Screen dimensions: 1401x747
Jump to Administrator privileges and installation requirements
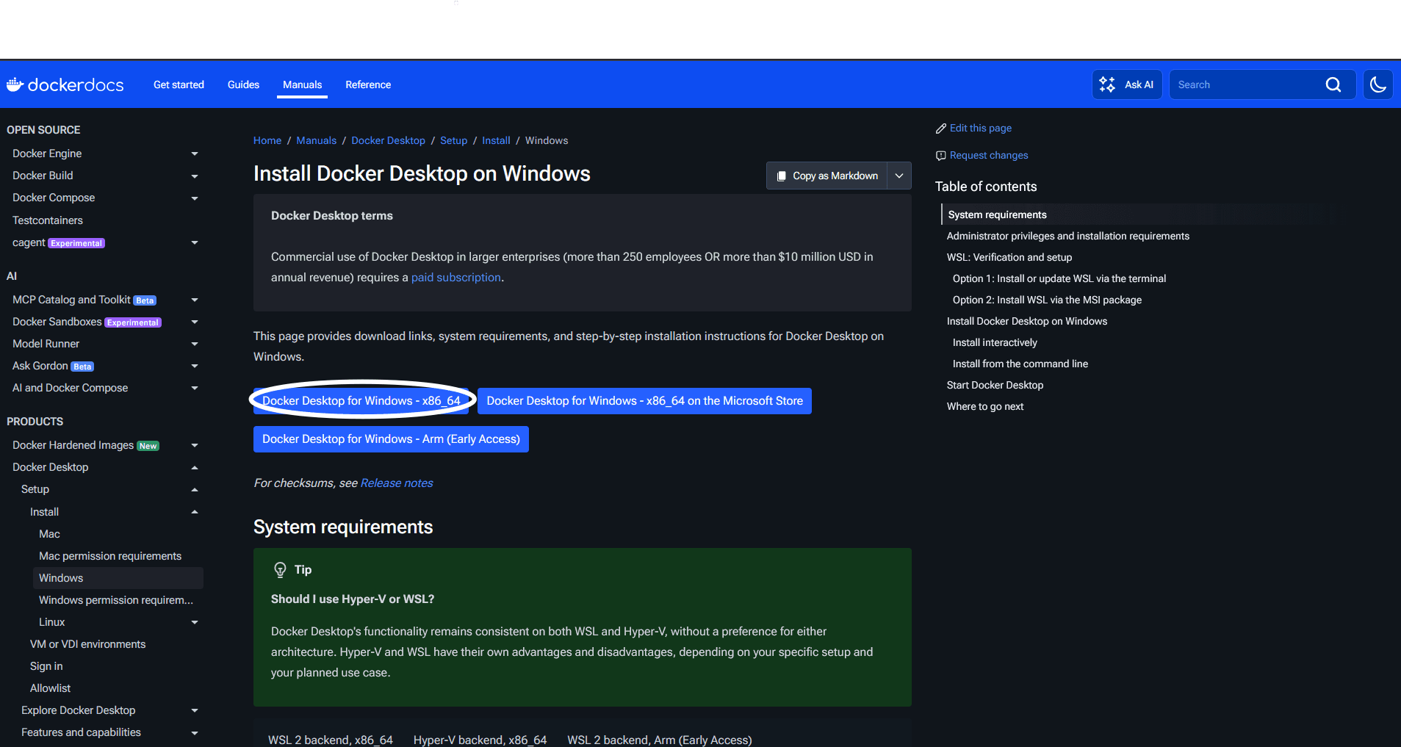coord(1067,236)
